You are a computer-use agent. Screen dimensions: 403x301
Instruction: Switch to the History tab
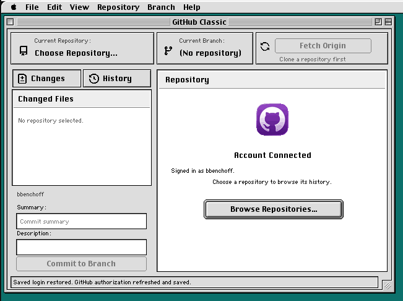tap(117, 79)
